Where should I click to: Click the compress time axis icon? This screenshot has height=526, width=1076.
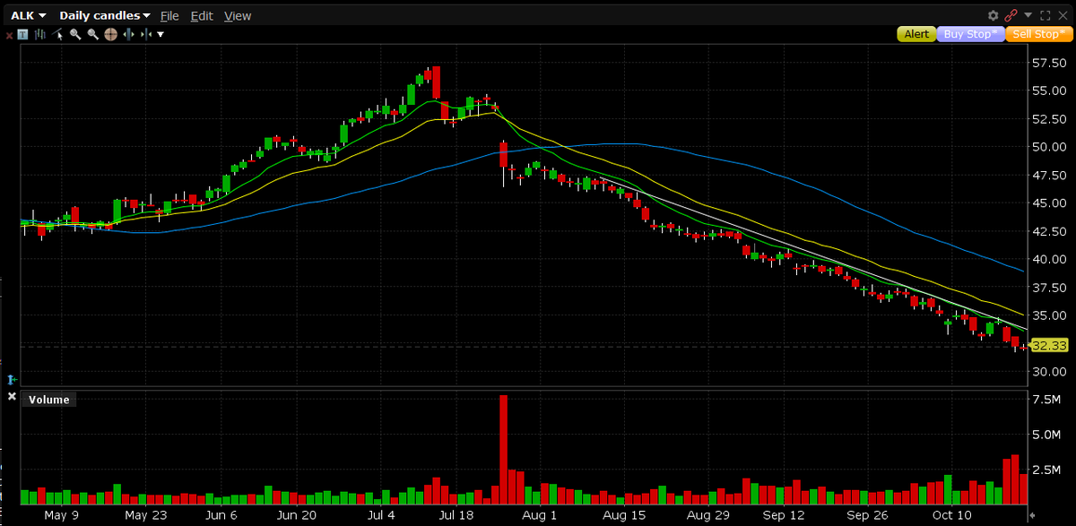[145, 34]
